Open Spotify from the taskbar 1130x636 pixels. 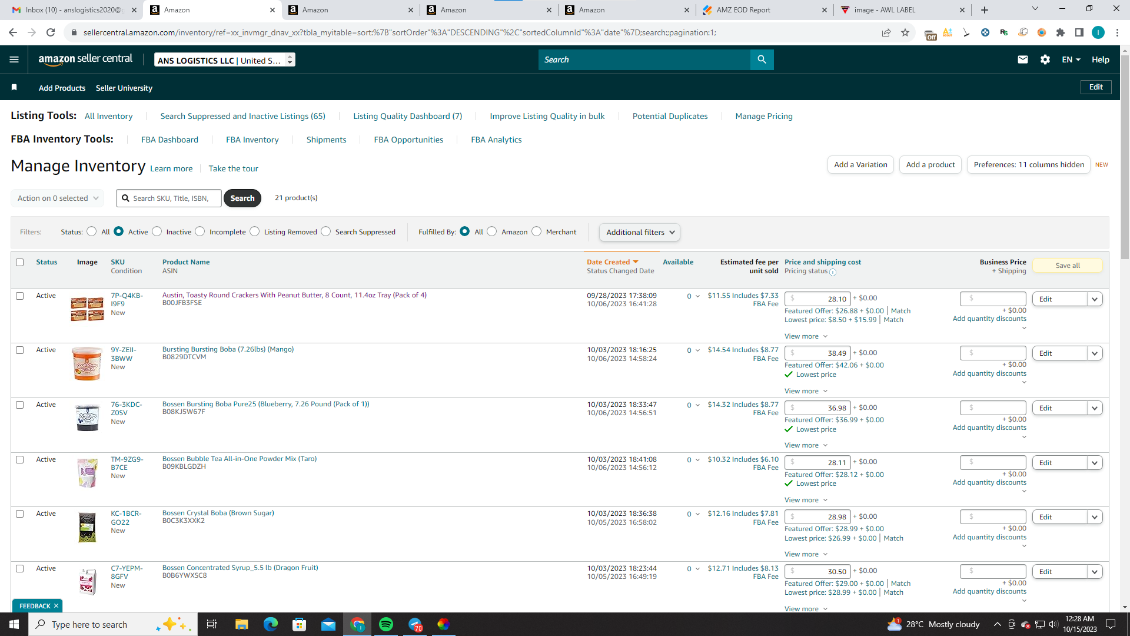(386, 624)
